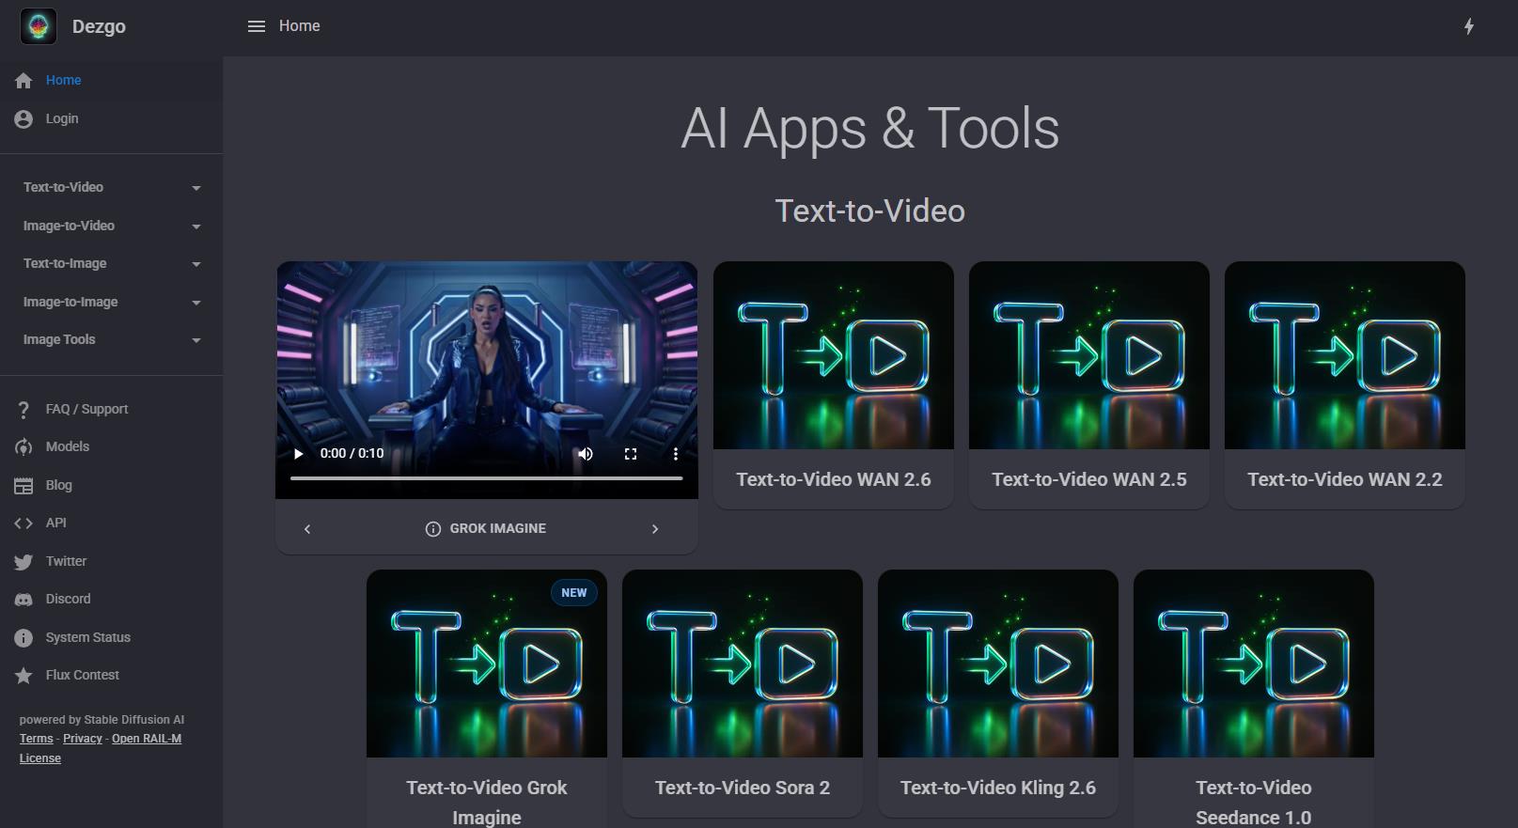Click the System Status info icon
The width and height of the screenshot is (1518, 828).
(x=23, y=638)
